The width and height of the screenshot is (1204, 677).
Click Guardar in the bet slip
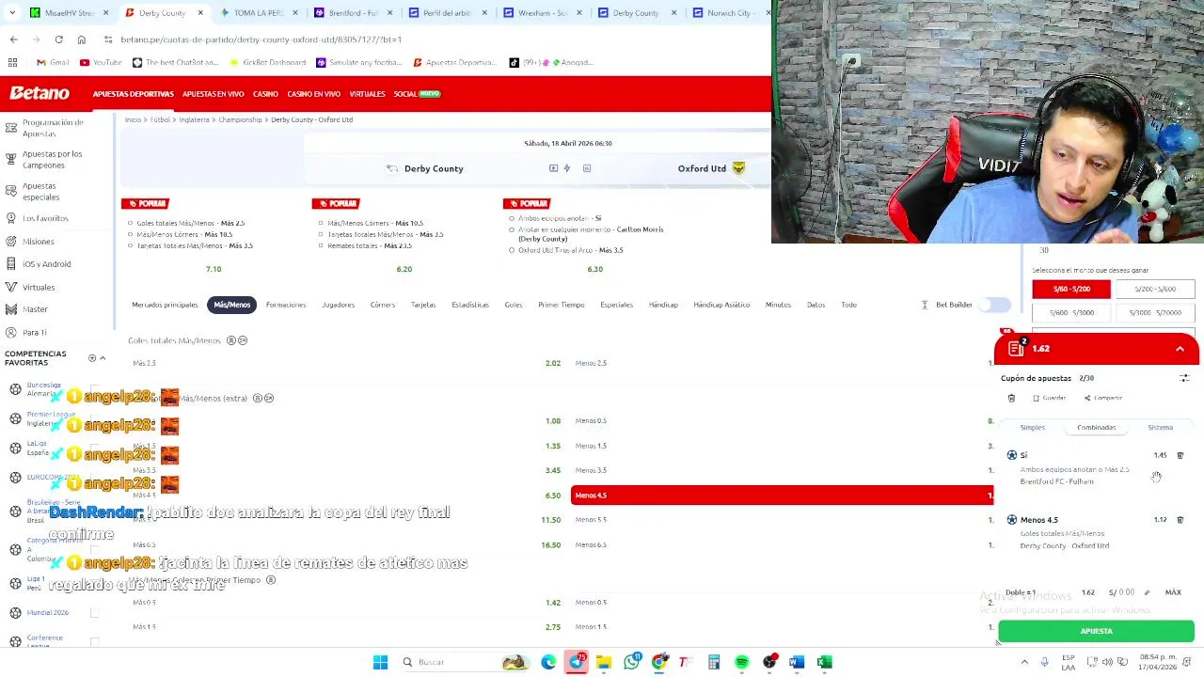(x=1049, y=398)
